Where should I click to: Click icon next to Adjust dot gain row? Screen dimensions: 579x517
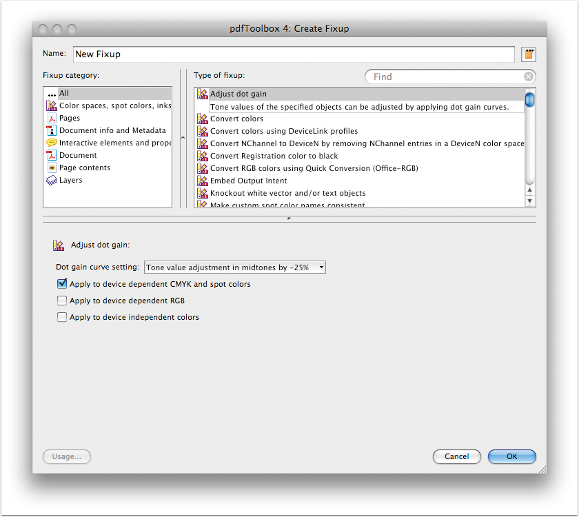pyautogui.click(x=203, y=94)
